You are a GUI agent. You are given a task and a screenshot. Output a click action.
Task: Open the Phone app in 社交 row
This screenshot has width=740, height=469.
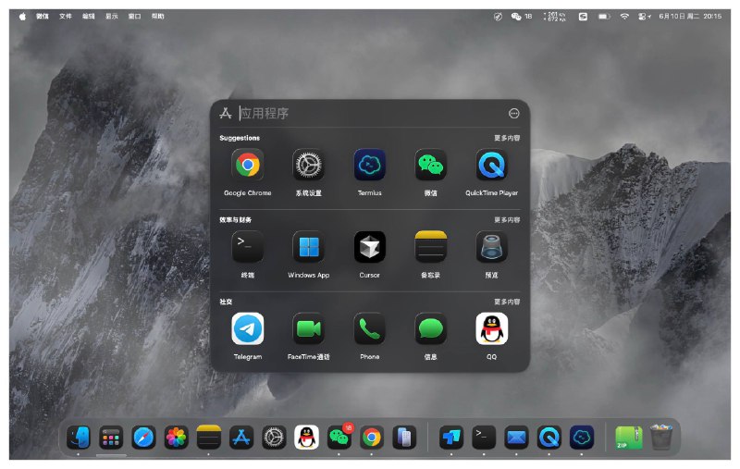(x=369, y=329)
